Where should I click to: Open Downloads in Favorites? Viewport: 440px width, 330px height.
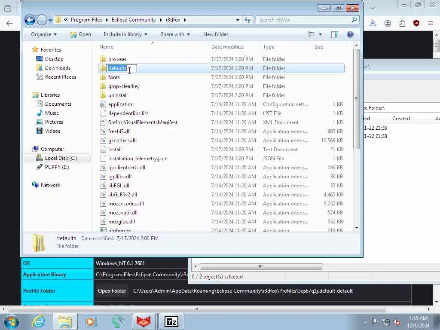pos(58,67)
